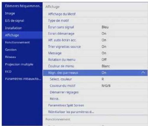Toggle Message On value
The image size is (148, 126).
click(104, 53)
